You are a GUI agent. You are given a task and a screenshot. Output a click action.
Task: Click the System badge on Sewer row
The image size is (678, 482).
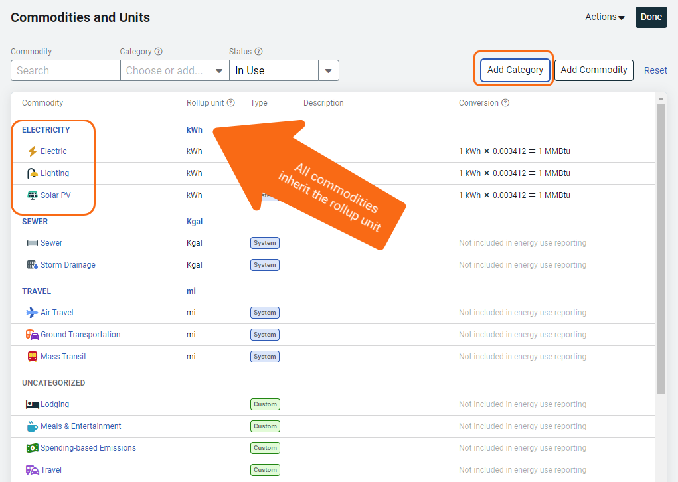[265, 243]
